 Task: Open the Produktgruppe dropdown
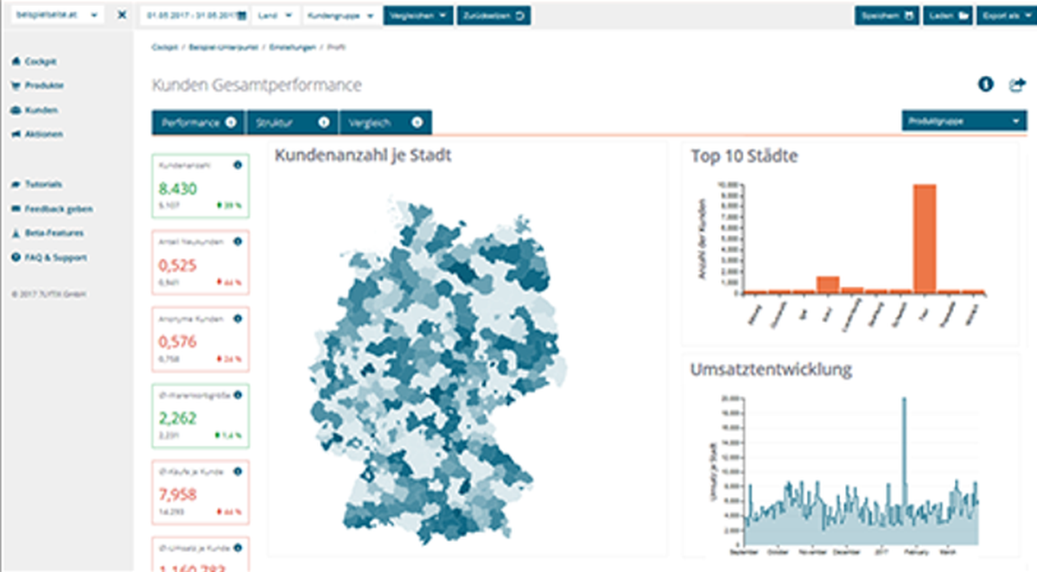click(x=964, y=121)
